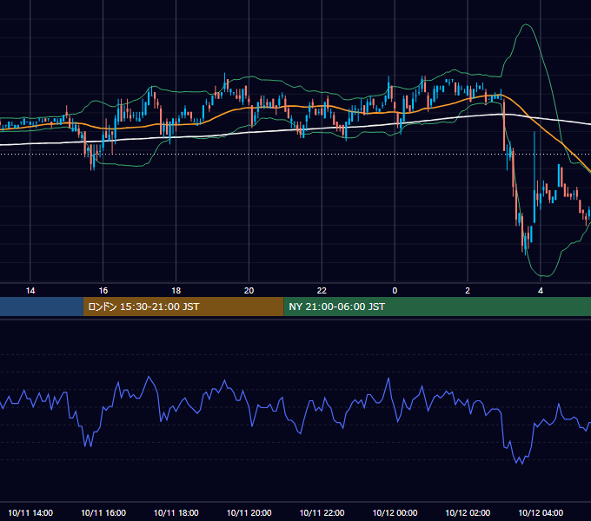This screenshot has width=591, height=521.
Task: Click the hour label 16 on time axis
Action: click(x=103, y=291)
